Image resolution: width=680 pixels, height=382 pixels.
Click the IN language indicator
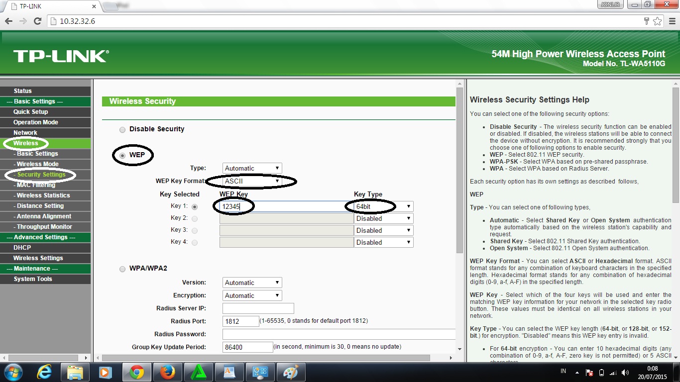coord(564,372)
